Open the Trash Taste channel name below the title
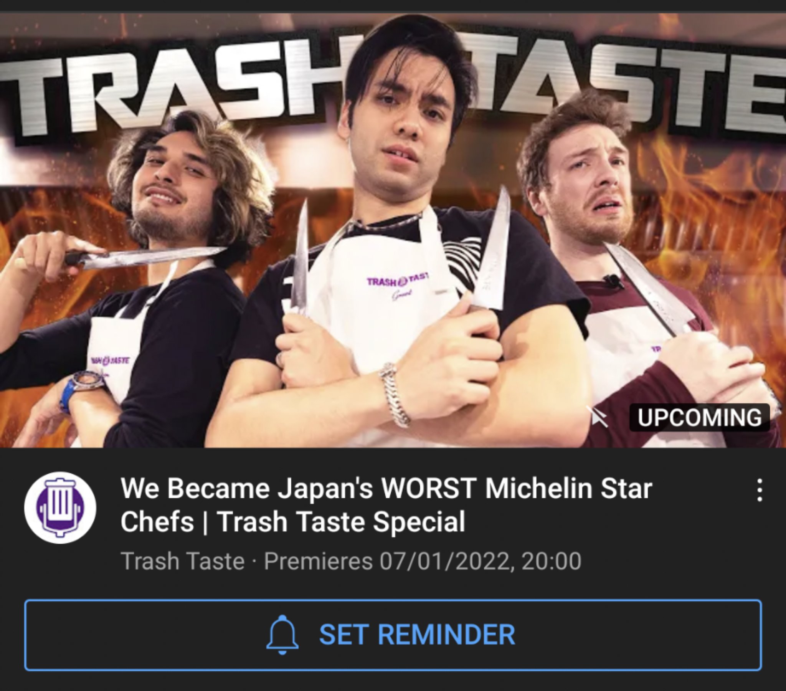 183,561
